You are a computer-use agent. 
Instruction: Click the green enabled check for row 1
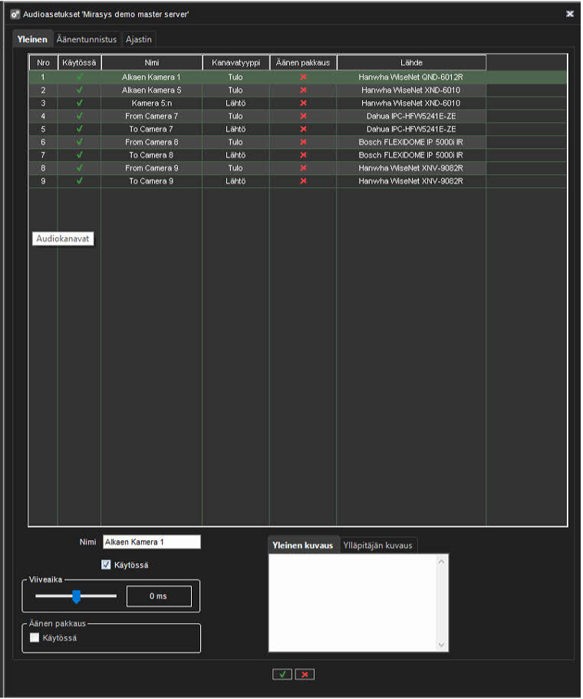click(79, 77)
